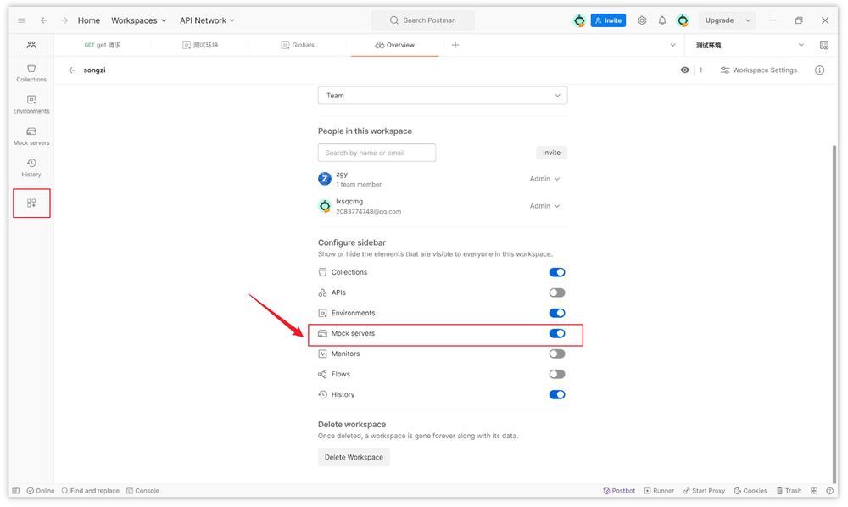Click Online status indicator

(x=41, y=491)
